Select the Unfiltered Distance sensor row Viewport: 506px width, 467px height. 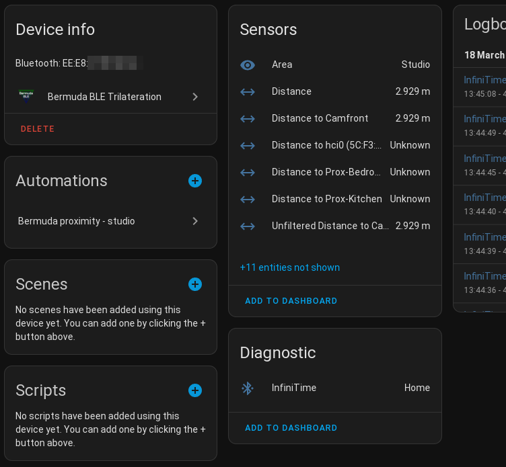point(330,226)
